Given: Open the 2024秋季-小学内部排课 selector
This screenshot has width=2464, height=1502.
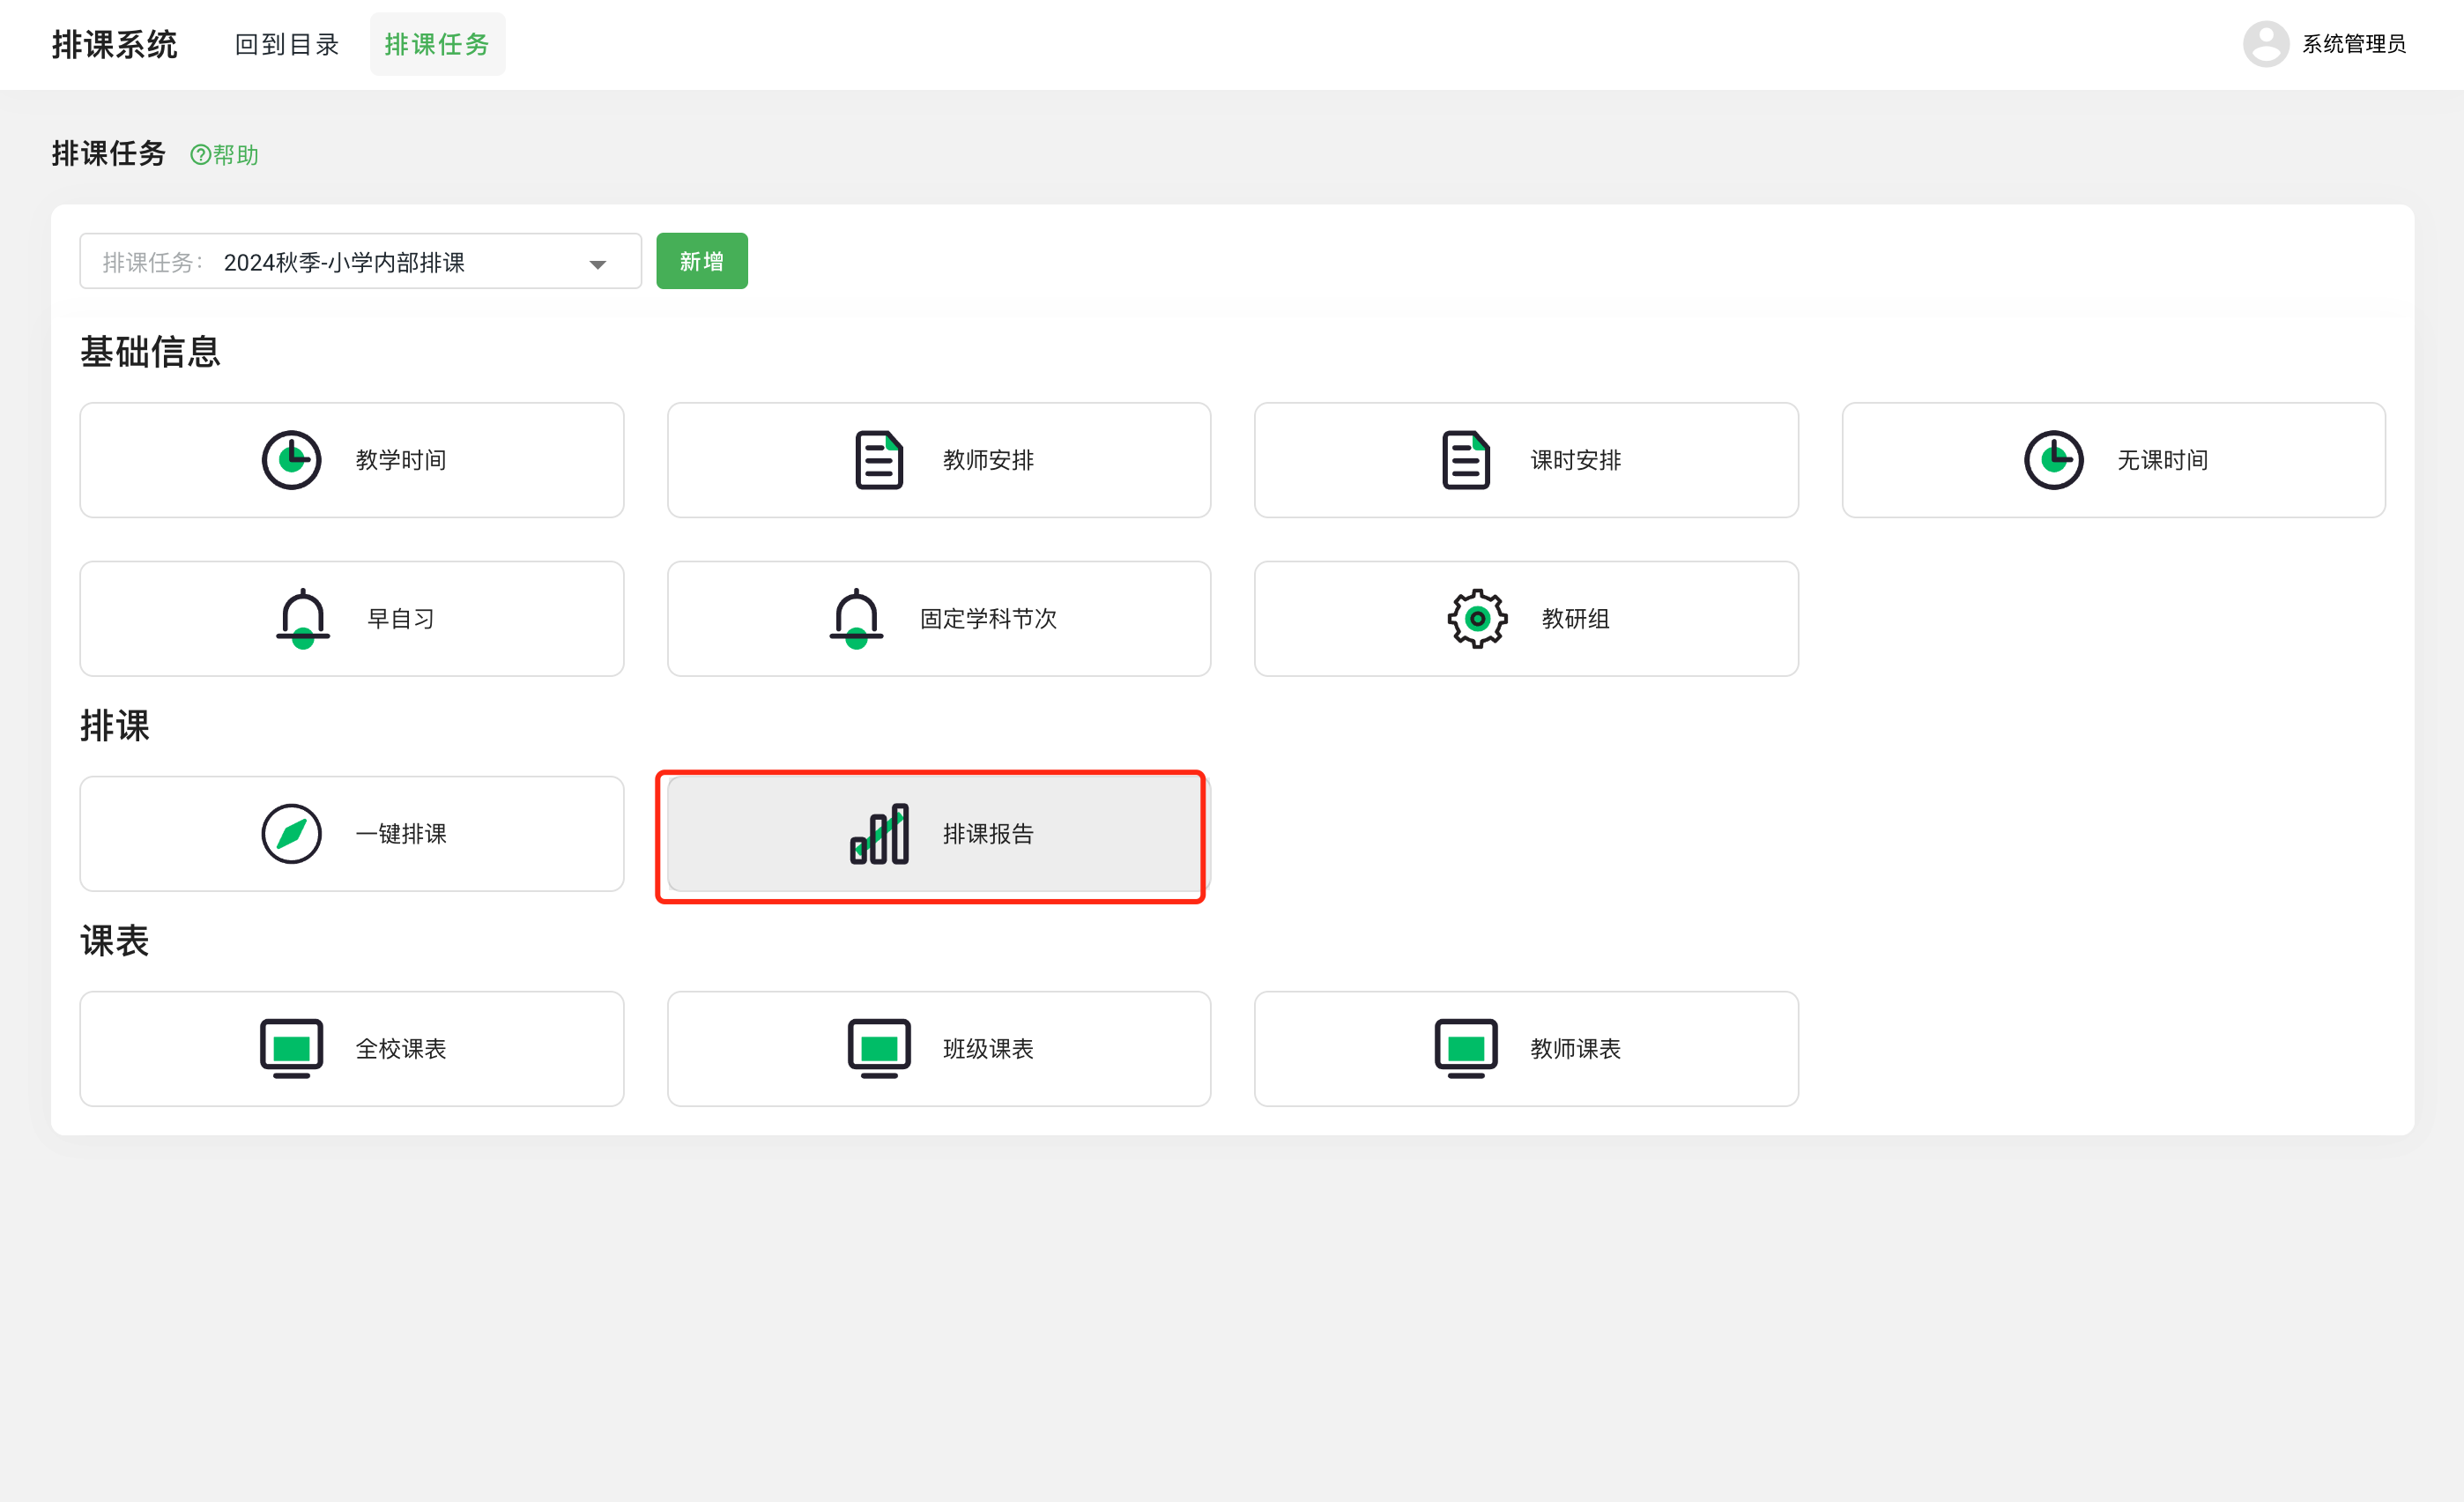Looking at the screenshot, I should click(344, 262).
